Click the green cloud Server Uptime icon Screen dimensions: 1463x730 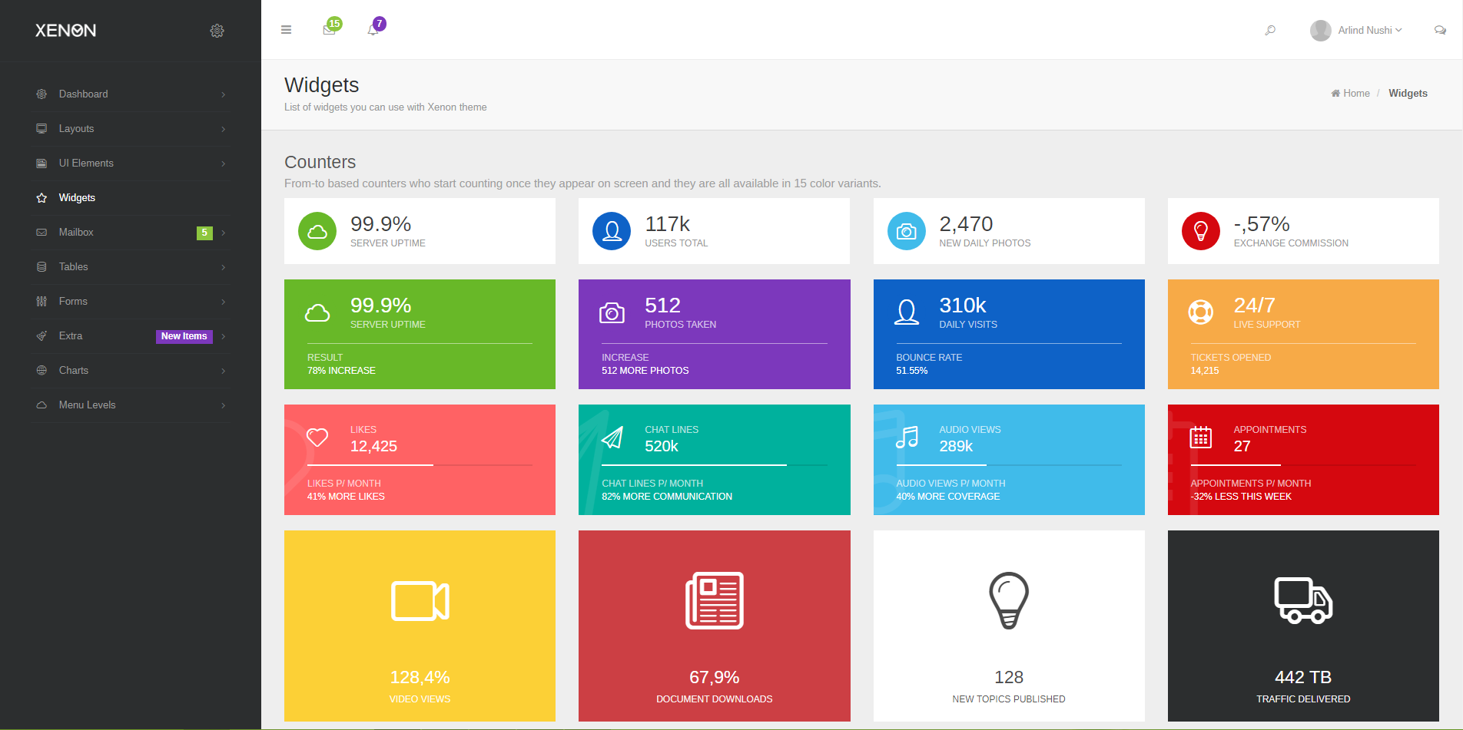click(x=317, y=231)
